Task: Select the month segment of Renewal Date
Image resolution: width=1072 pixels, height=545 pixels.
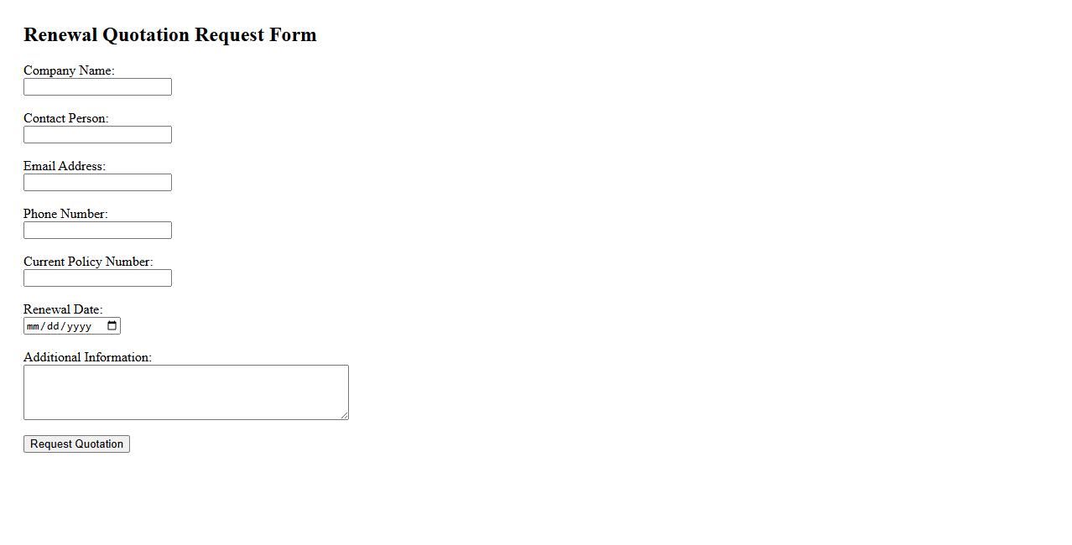Action: pos(34,326)
